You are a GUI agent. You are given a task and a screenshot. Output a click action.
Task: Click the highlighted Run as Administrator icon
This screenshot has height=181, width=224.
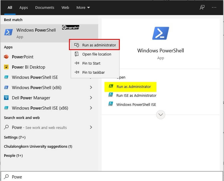(x=111, y=86)
